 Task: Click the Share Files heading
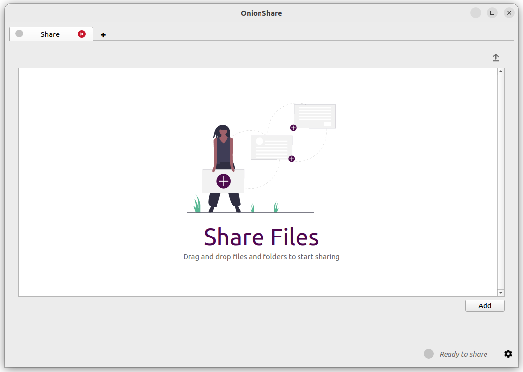(261, 237)
